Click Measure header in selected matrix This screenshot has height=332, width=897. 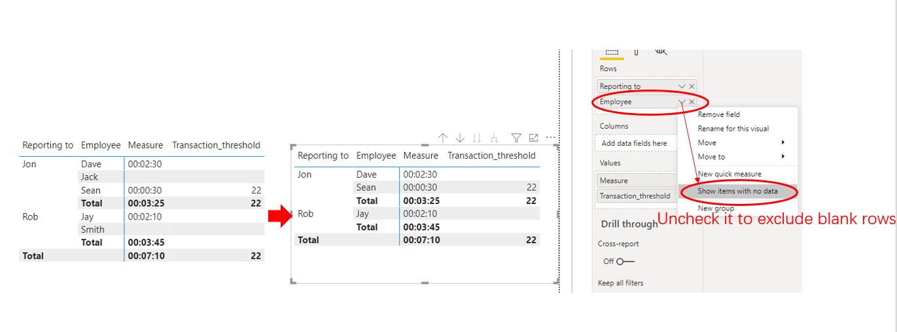[421, 156]
